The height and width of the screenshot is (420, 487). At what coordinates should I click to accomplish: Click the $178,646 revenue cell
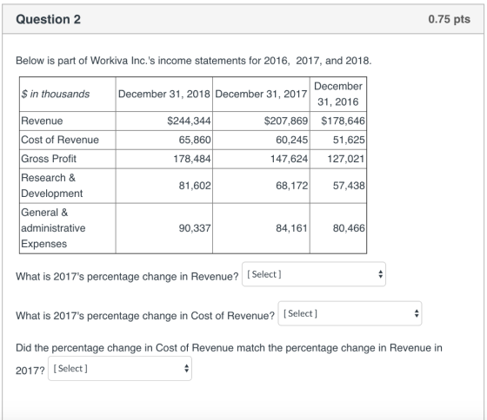coord(338,121)
